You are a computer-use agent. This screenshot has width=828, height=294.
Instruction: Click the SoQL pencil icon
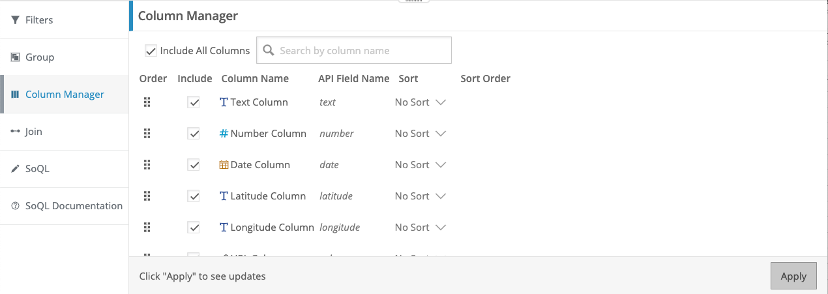(15, 169)
